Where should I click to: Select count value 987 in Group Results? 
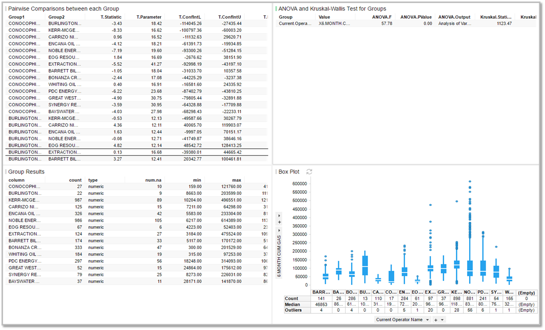click(x=78, y=200)
